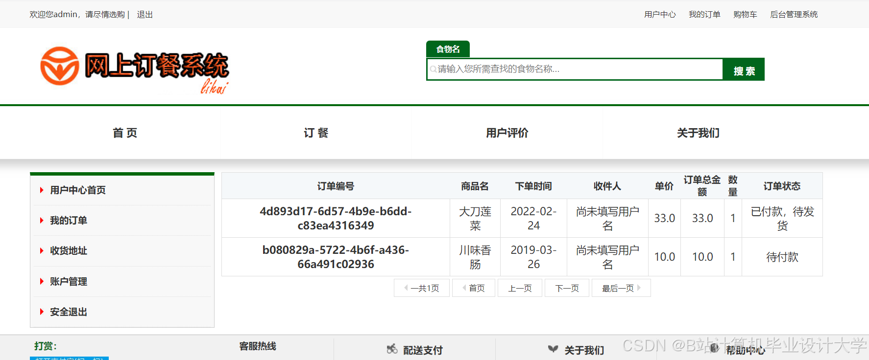Click product name 川味香肠
Viewport: 869px width, 360px height.
click(475, 257)
